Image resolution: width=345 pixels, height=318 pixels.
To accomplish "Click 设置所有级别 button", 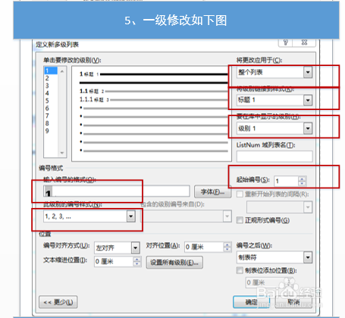I will click(x=174, y=263).
